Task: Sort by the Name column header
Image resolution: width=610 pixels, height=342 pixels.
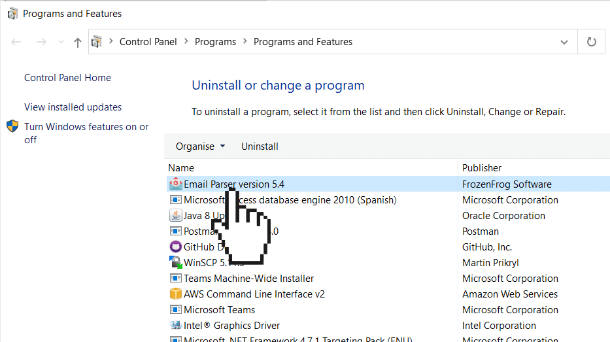Action: coord(181,167)
